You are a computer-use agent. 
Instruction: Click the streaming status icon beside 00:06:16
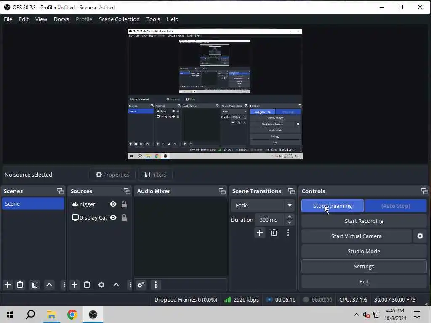click(x=269, y=299)
